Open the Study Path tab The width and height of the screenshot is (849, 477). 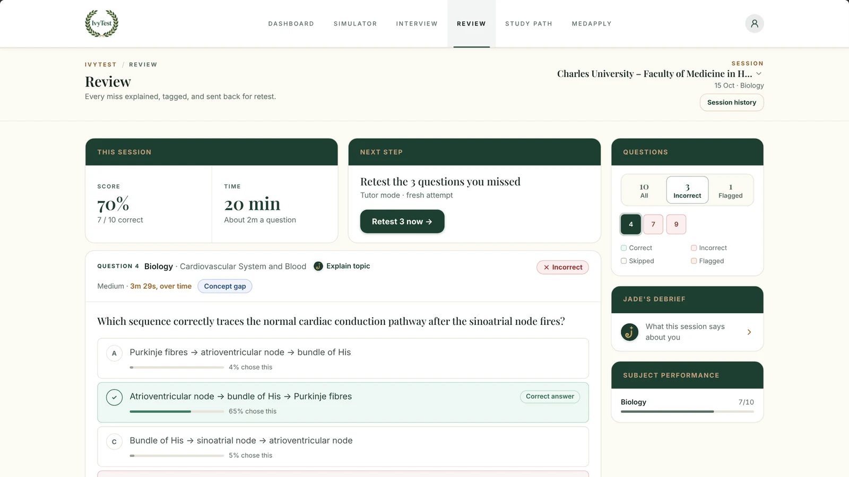click(529, 24)
